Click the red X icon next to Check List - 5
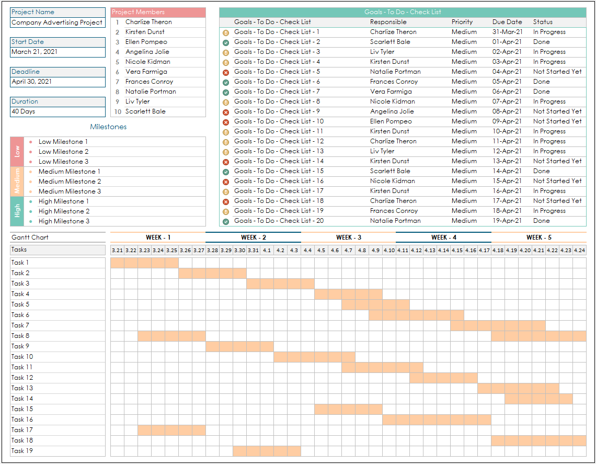This screenshot has width=596, height=464. click(226, 71)
